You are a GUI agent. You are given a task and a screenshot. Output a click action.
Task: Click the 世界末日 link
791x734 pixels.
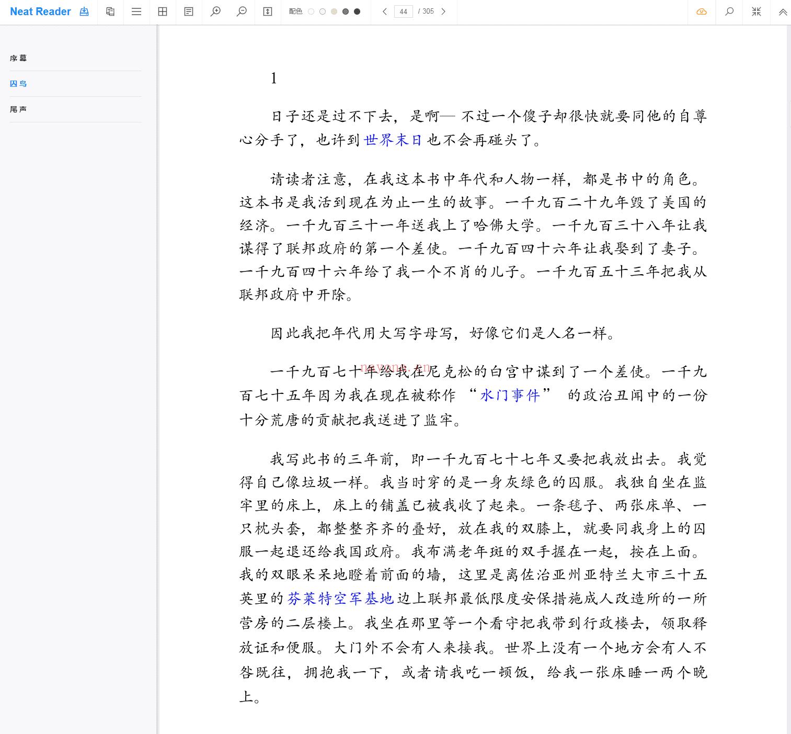[x=393, y=140]
